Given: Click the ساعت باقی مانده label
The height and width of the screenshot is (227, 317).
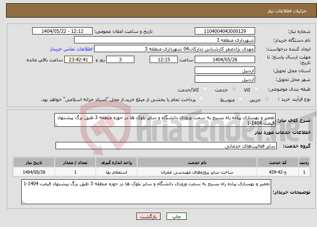Looking at the screenshot, I should (x=45, y=60).
